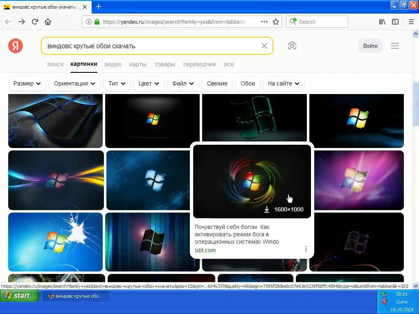Open the black logo on striped background thumbnail
The image size is (419, 314).
[147, 242]
